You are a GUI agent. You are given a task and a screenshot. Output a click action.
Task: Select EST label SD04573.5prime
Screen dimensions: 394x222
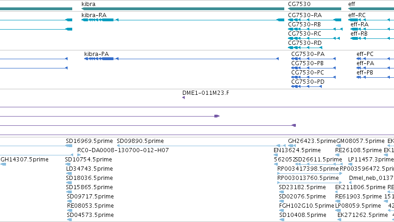90,215
